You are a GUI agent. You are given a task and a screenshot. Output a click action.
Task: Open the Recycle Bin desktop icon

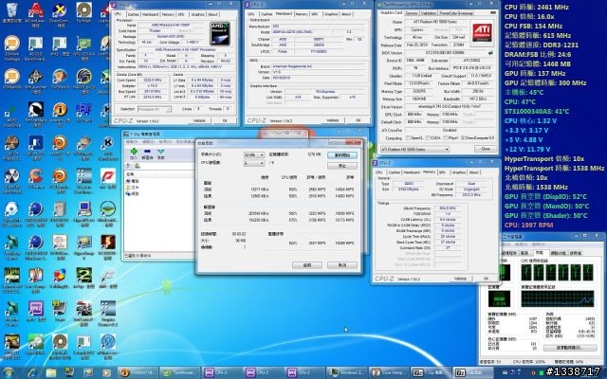[12, 12]
